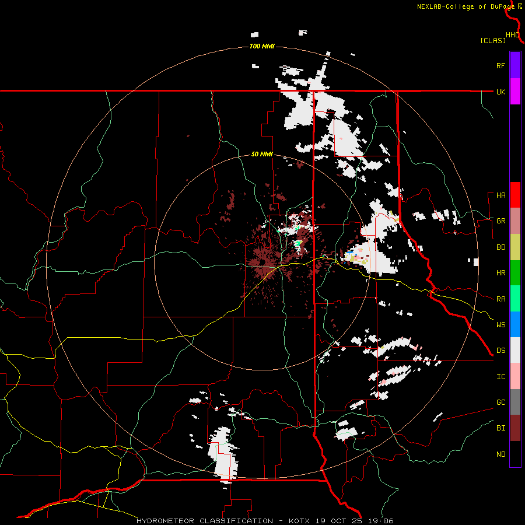The width and height of the screenshot is (525, 525).
Task: Click the UK legend label
Action: pos(501,92)
